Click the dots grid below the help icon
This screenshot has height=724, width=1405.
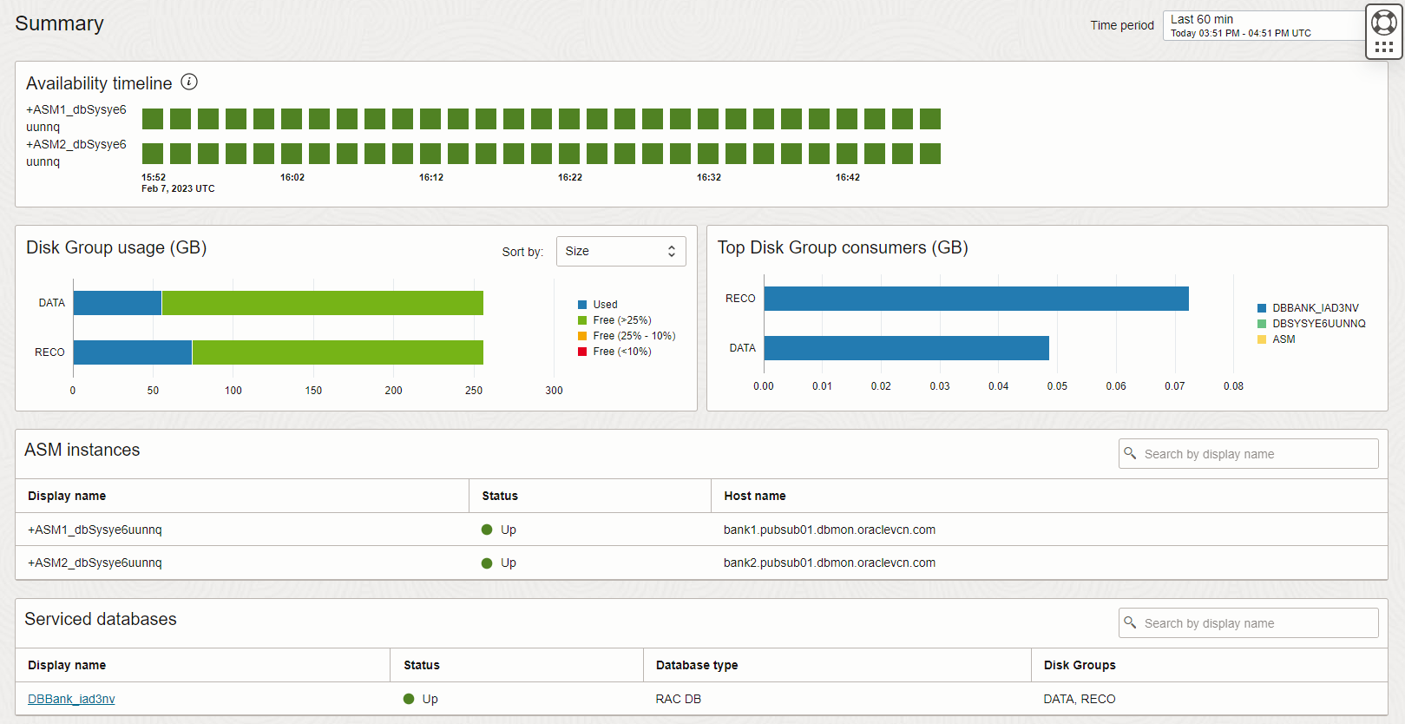(1384, 47)
